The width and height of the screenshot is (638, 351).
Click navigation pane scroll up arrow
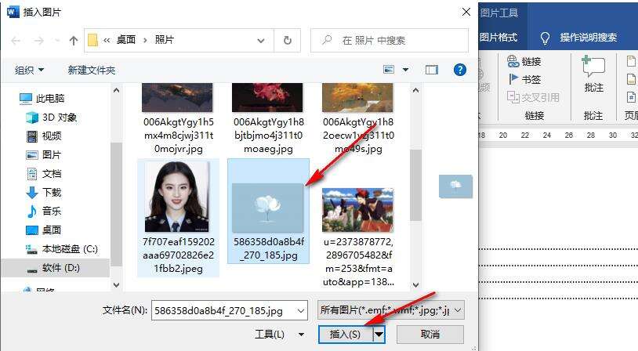click(116, 90)
